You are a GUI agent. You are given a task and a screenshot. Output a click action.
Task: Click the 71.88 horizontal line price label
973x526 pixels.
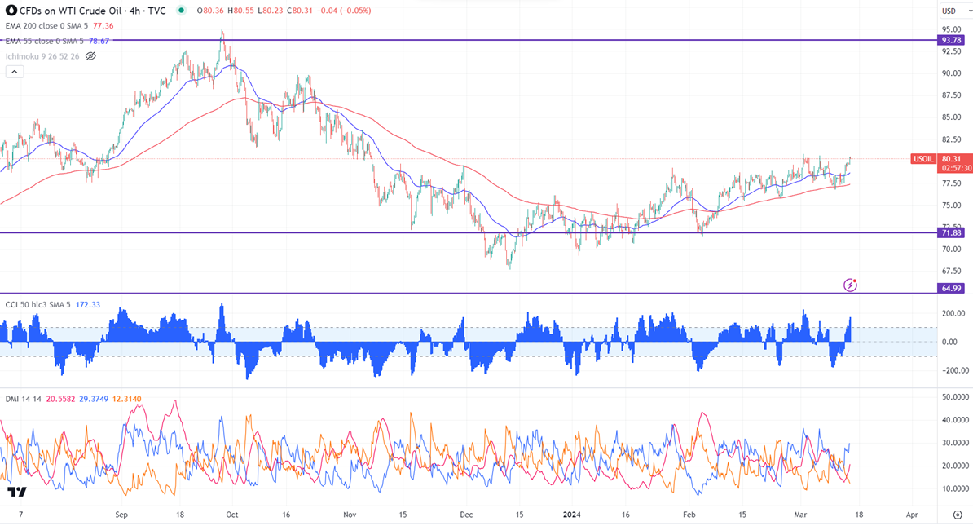[x=951, y=233]
